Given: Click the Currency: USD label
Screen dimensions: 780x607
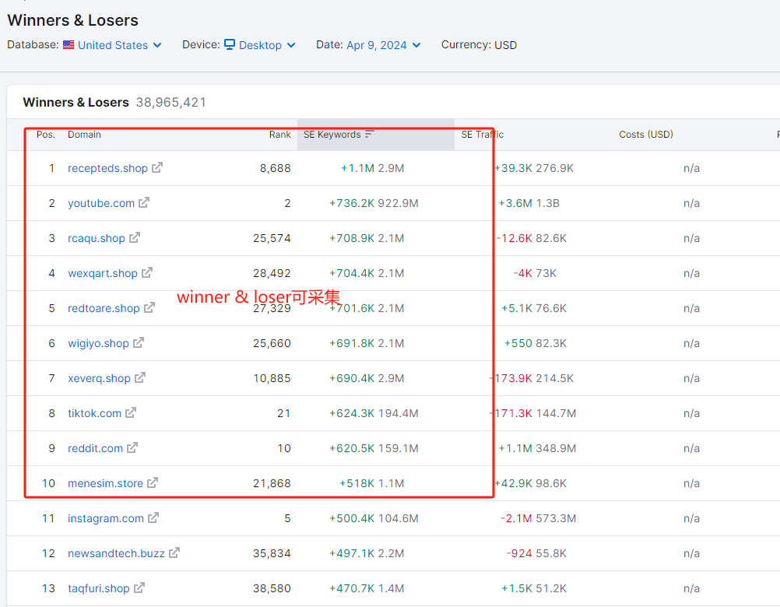Looking at the screenshot, I should pyautogui.click(x=479, y=45).
